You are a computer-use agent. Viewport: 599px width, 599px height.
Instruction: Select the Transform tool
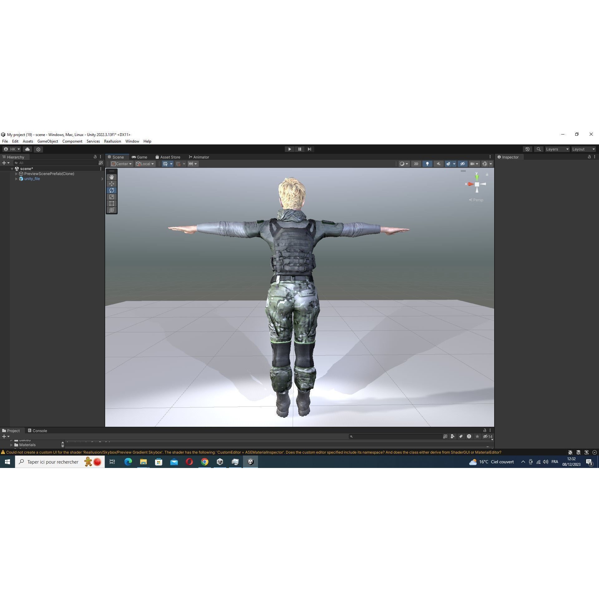[x=112, y=210]
